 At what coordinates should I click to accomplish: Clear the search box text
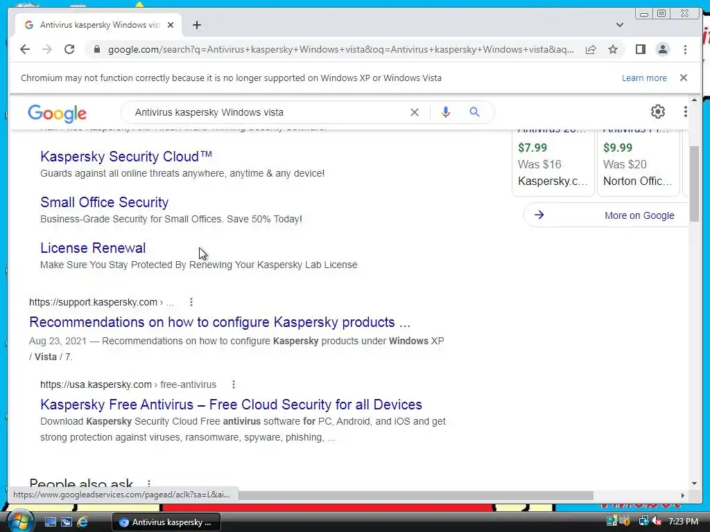tap(415, 112)
